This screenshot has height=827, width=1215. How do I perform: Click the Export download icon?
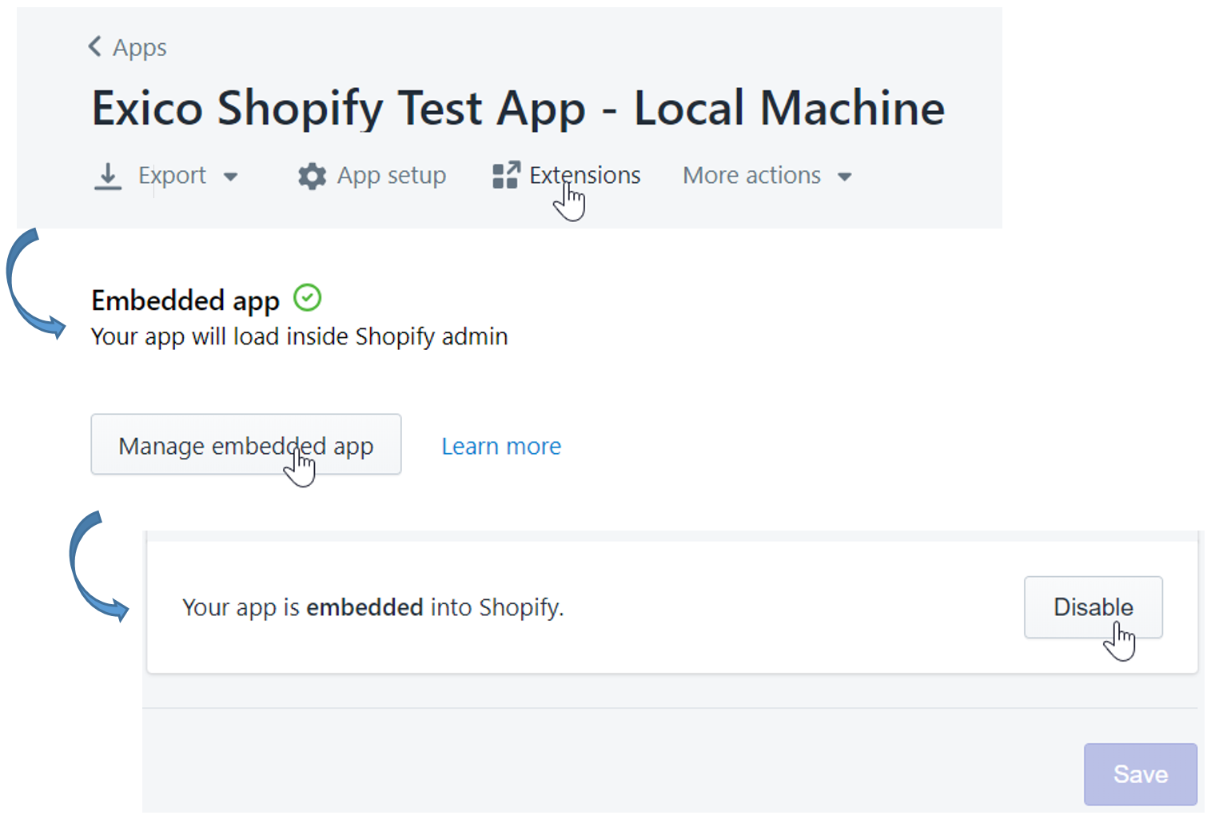[x=107, y=176]
